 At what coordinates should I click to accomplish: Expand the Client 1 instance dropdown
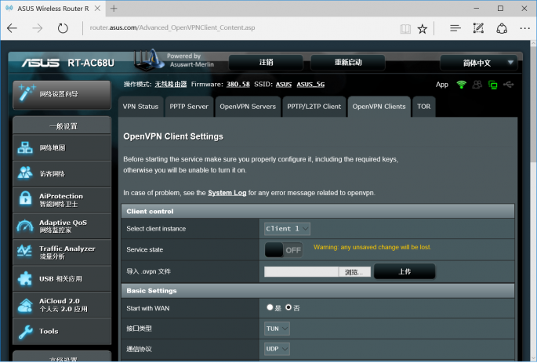(x=287, y=229)
